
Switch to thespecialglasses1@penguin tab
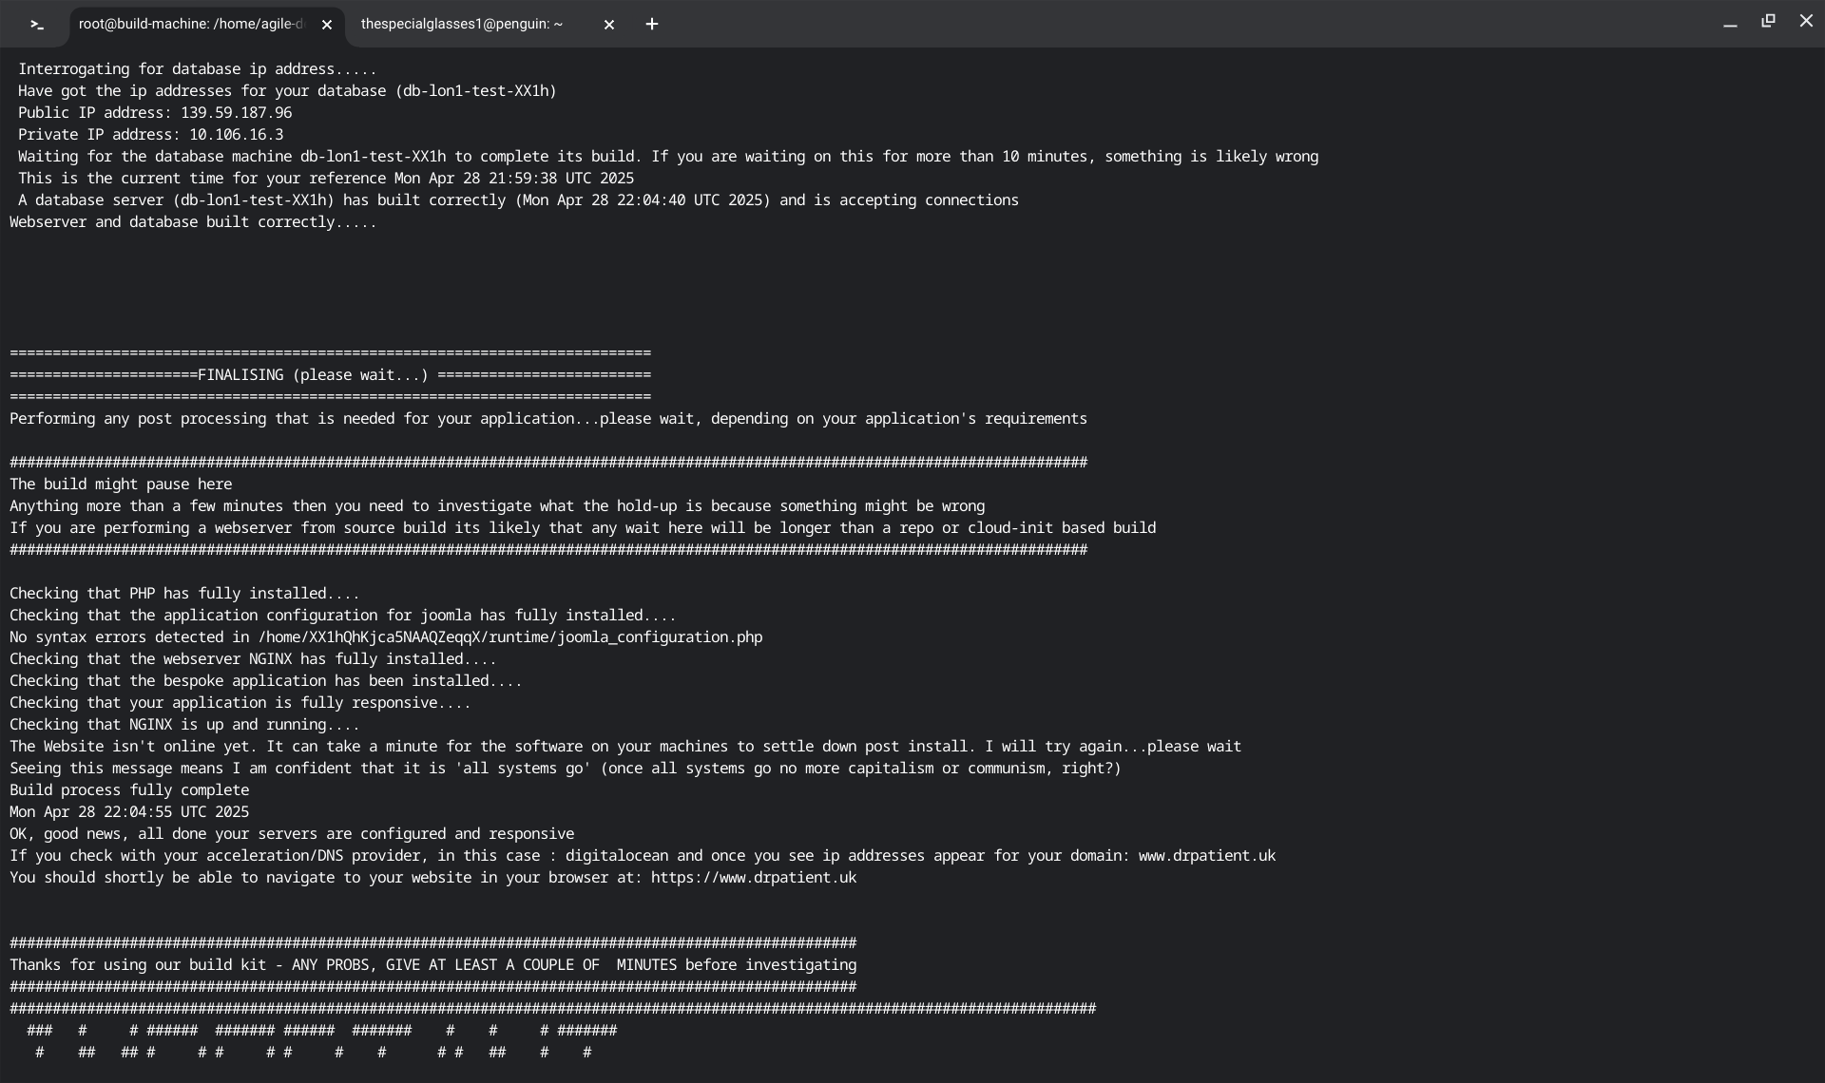(462, 24)
